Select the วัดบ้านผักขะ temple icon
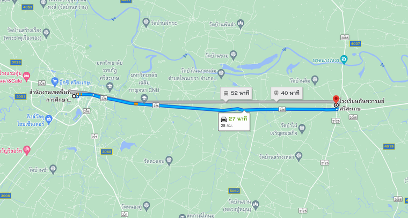The image size is (408, 218). [x=146, y=22]
